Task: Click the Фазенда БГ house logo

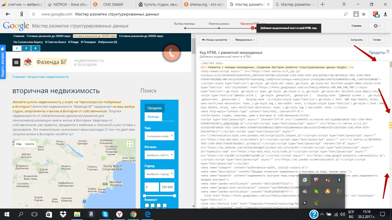Action: 28,62
